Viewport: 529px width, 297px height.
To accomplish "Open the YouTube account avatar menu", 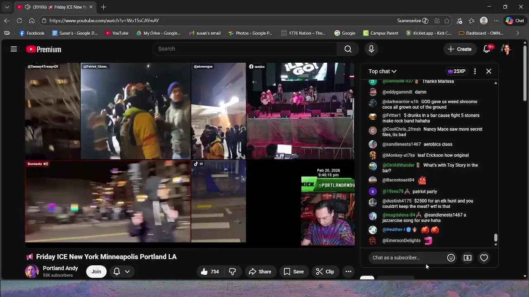I will [x=506, y=49].
